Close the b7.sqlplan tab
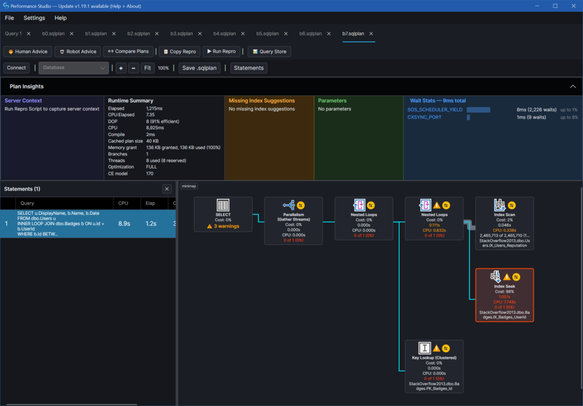 pos(371,34)
